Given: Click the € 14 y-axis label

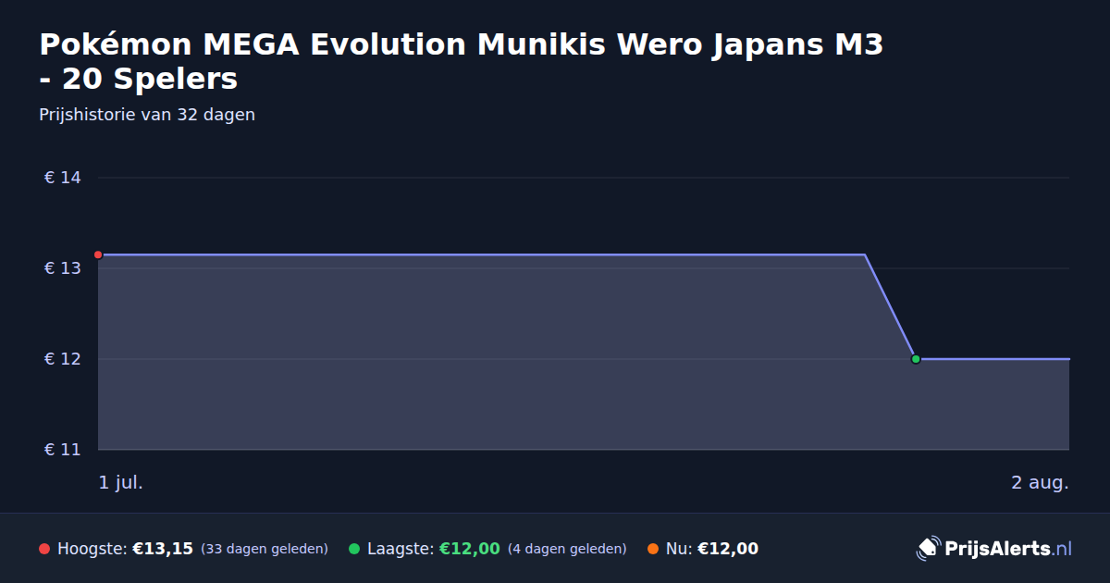Looking at the screenshot, I should [63, 178].
